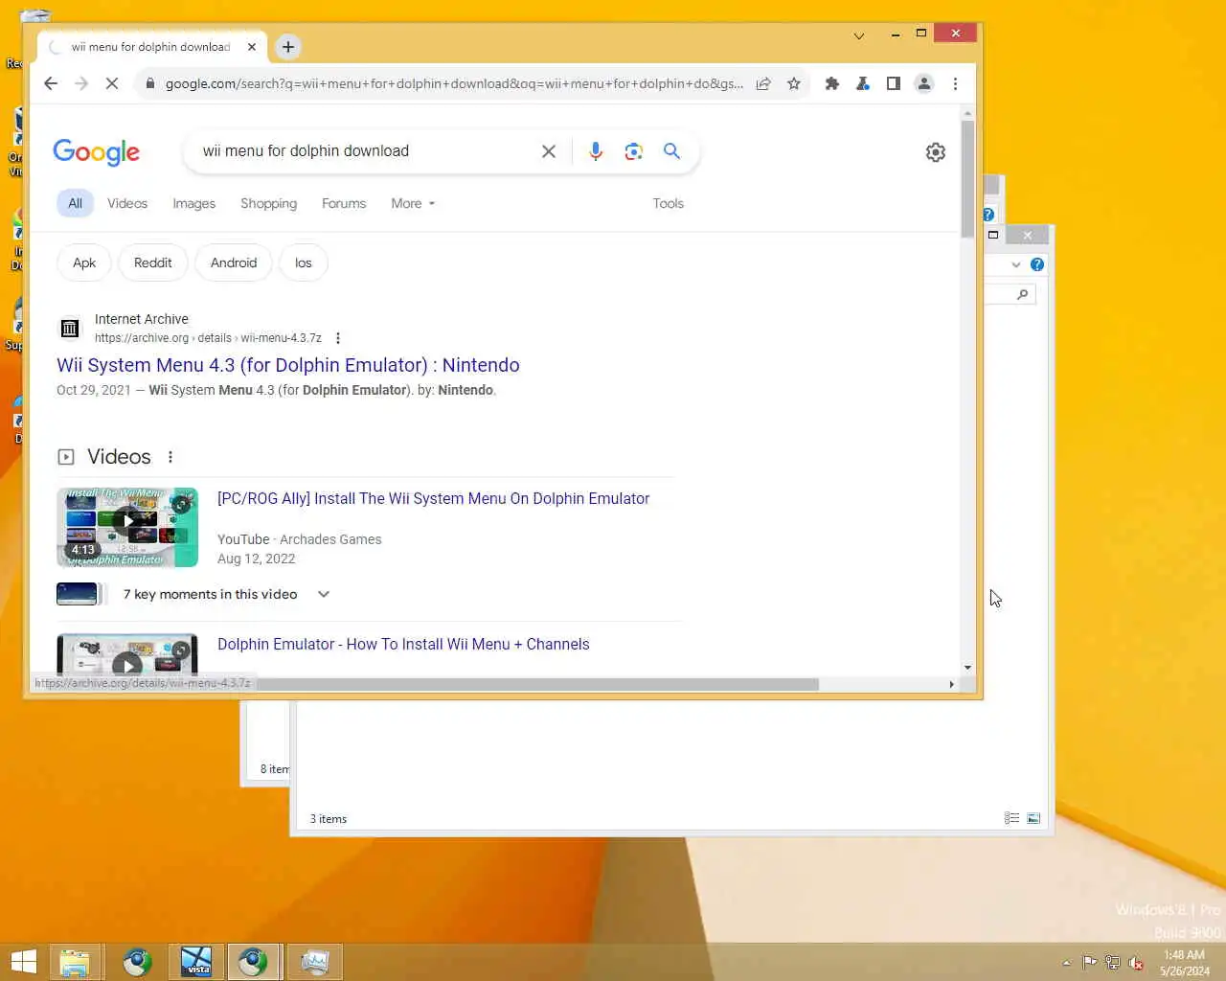1226x981 pixels.
Task: Toggle the browser side panel
Action: [x=894, y=83]
